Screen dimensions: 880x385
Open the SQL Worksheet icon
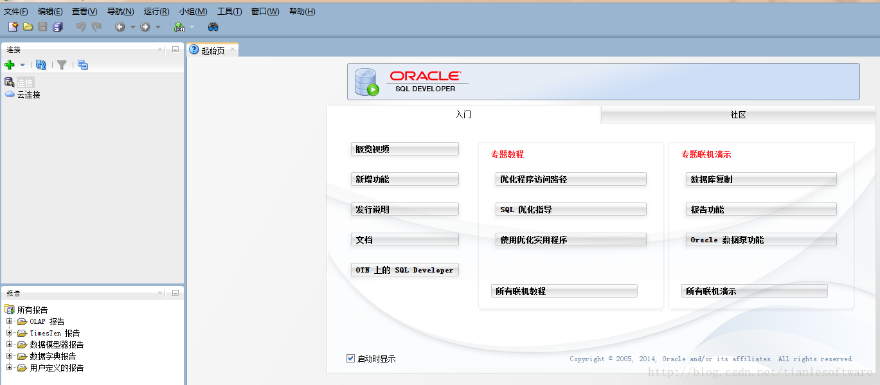[x=180, y=26]
